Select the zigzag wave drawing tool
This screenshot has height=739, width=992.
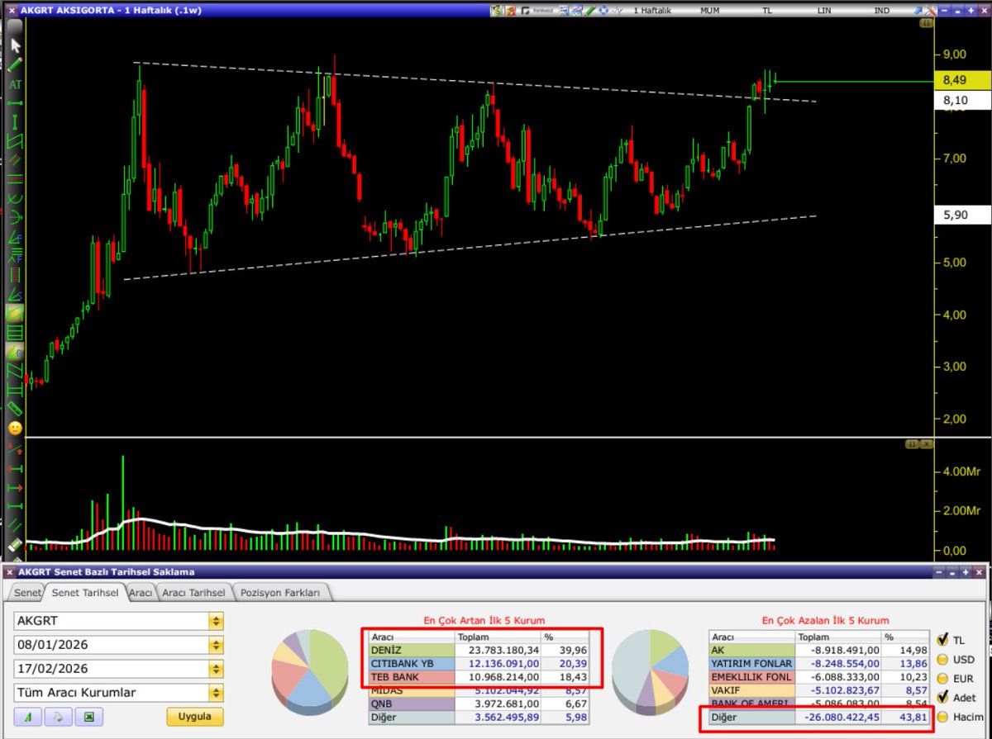(x=16, y=371)
